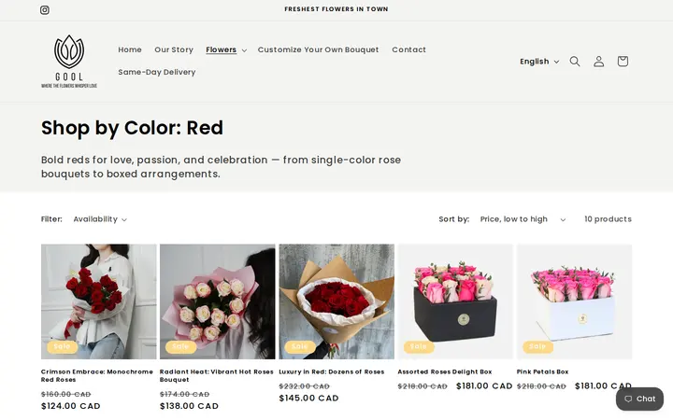The image size is (673, 420).
Task: Open the English language selector
Action: tap(539, 62)
